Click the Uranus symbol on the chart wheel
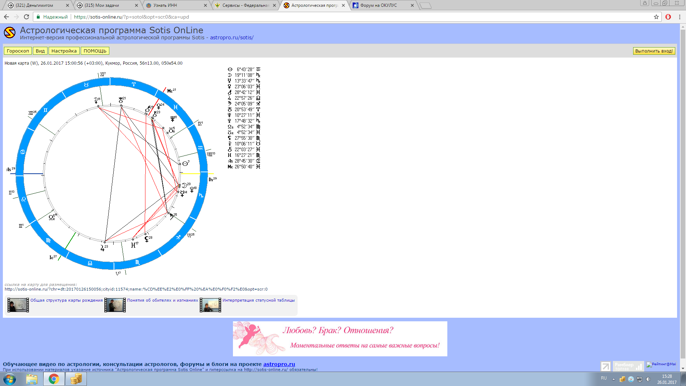686x386 pixels. click(x=121, y=100)
